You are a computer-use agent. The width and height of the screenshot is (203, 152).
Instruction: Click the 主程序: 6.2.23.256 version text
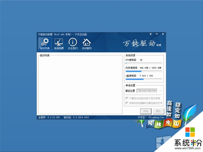click(49, 117)
